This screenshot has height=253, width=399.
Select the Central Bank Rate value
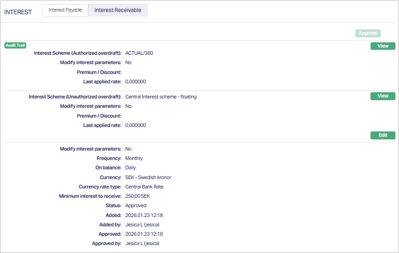(x=144, y=187)
